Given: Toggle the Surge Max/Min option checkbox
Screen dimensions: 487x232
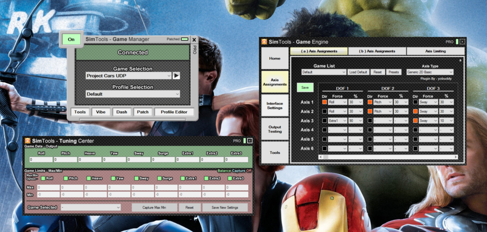Looking at the screenshot, I should [x=160, y=178].
